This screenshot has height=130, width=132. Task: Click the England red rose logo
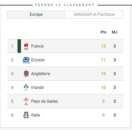tap(26, 74)
